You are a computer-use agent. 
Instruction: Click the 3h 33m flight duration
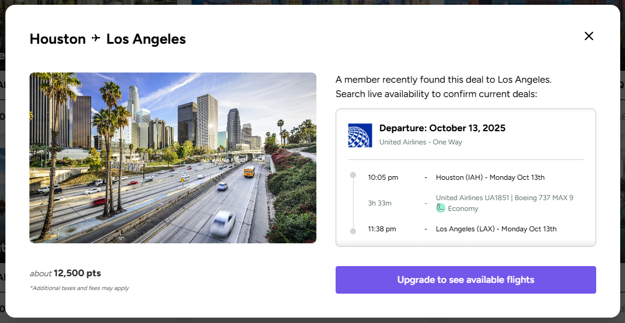[379, 203]
